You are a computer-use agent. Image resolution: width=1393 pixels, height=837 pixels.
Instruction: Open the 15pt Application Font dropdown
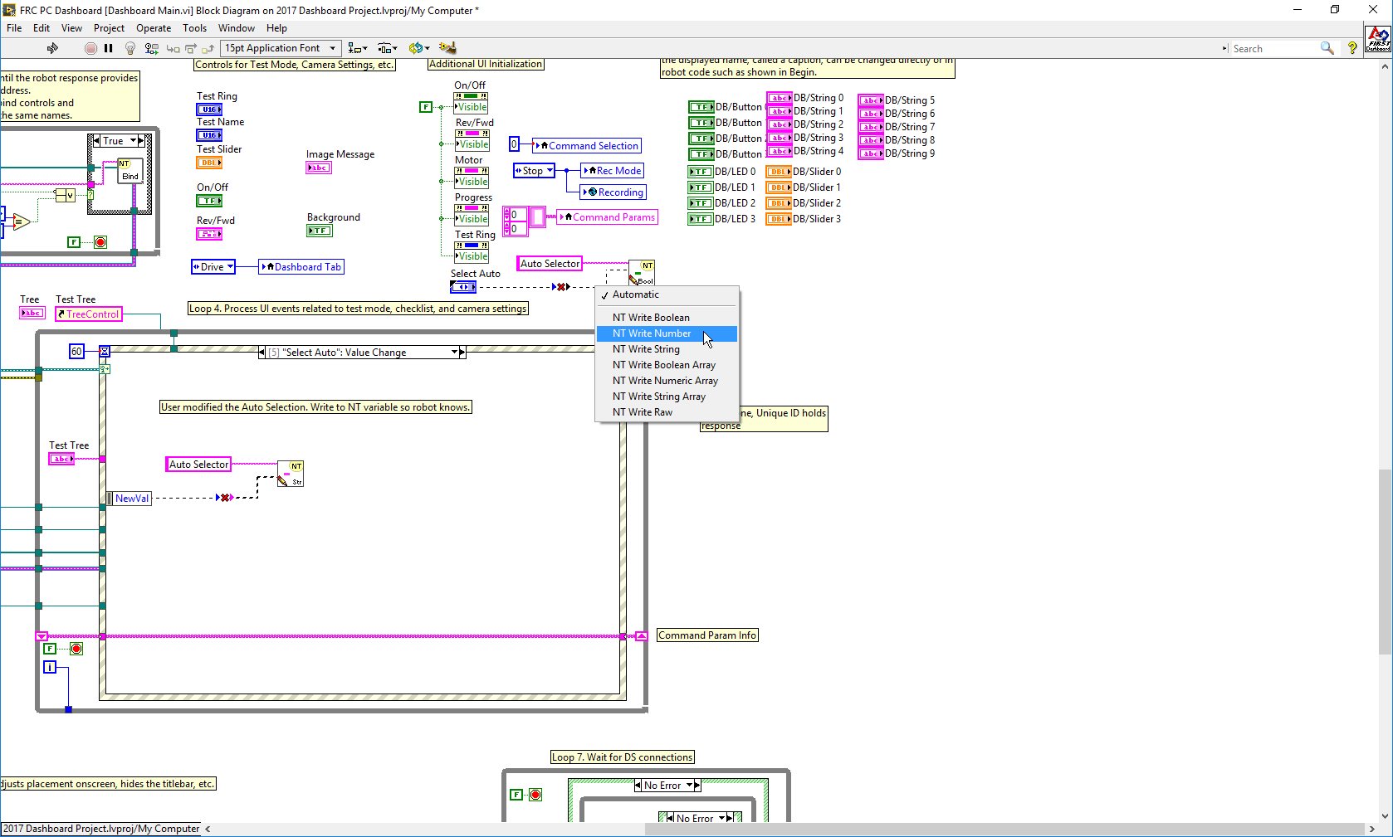point(281,48)
